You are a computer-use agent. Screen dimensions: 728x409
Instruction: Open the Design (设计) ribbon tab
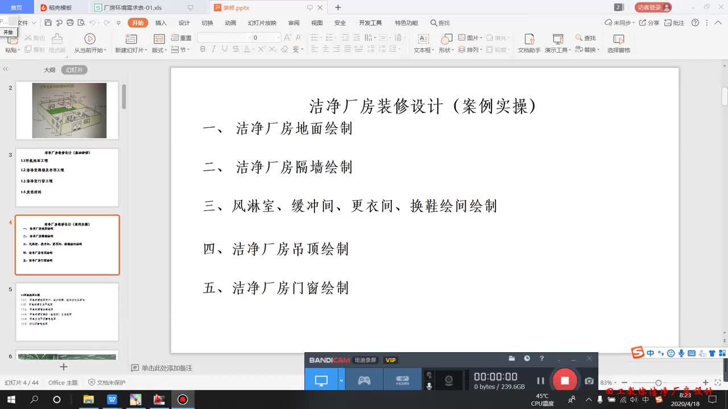coord(184,23)
